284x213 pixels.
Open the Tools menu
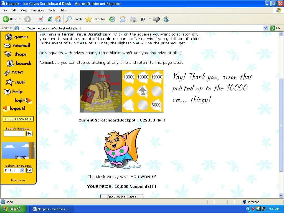pos(52,10)
